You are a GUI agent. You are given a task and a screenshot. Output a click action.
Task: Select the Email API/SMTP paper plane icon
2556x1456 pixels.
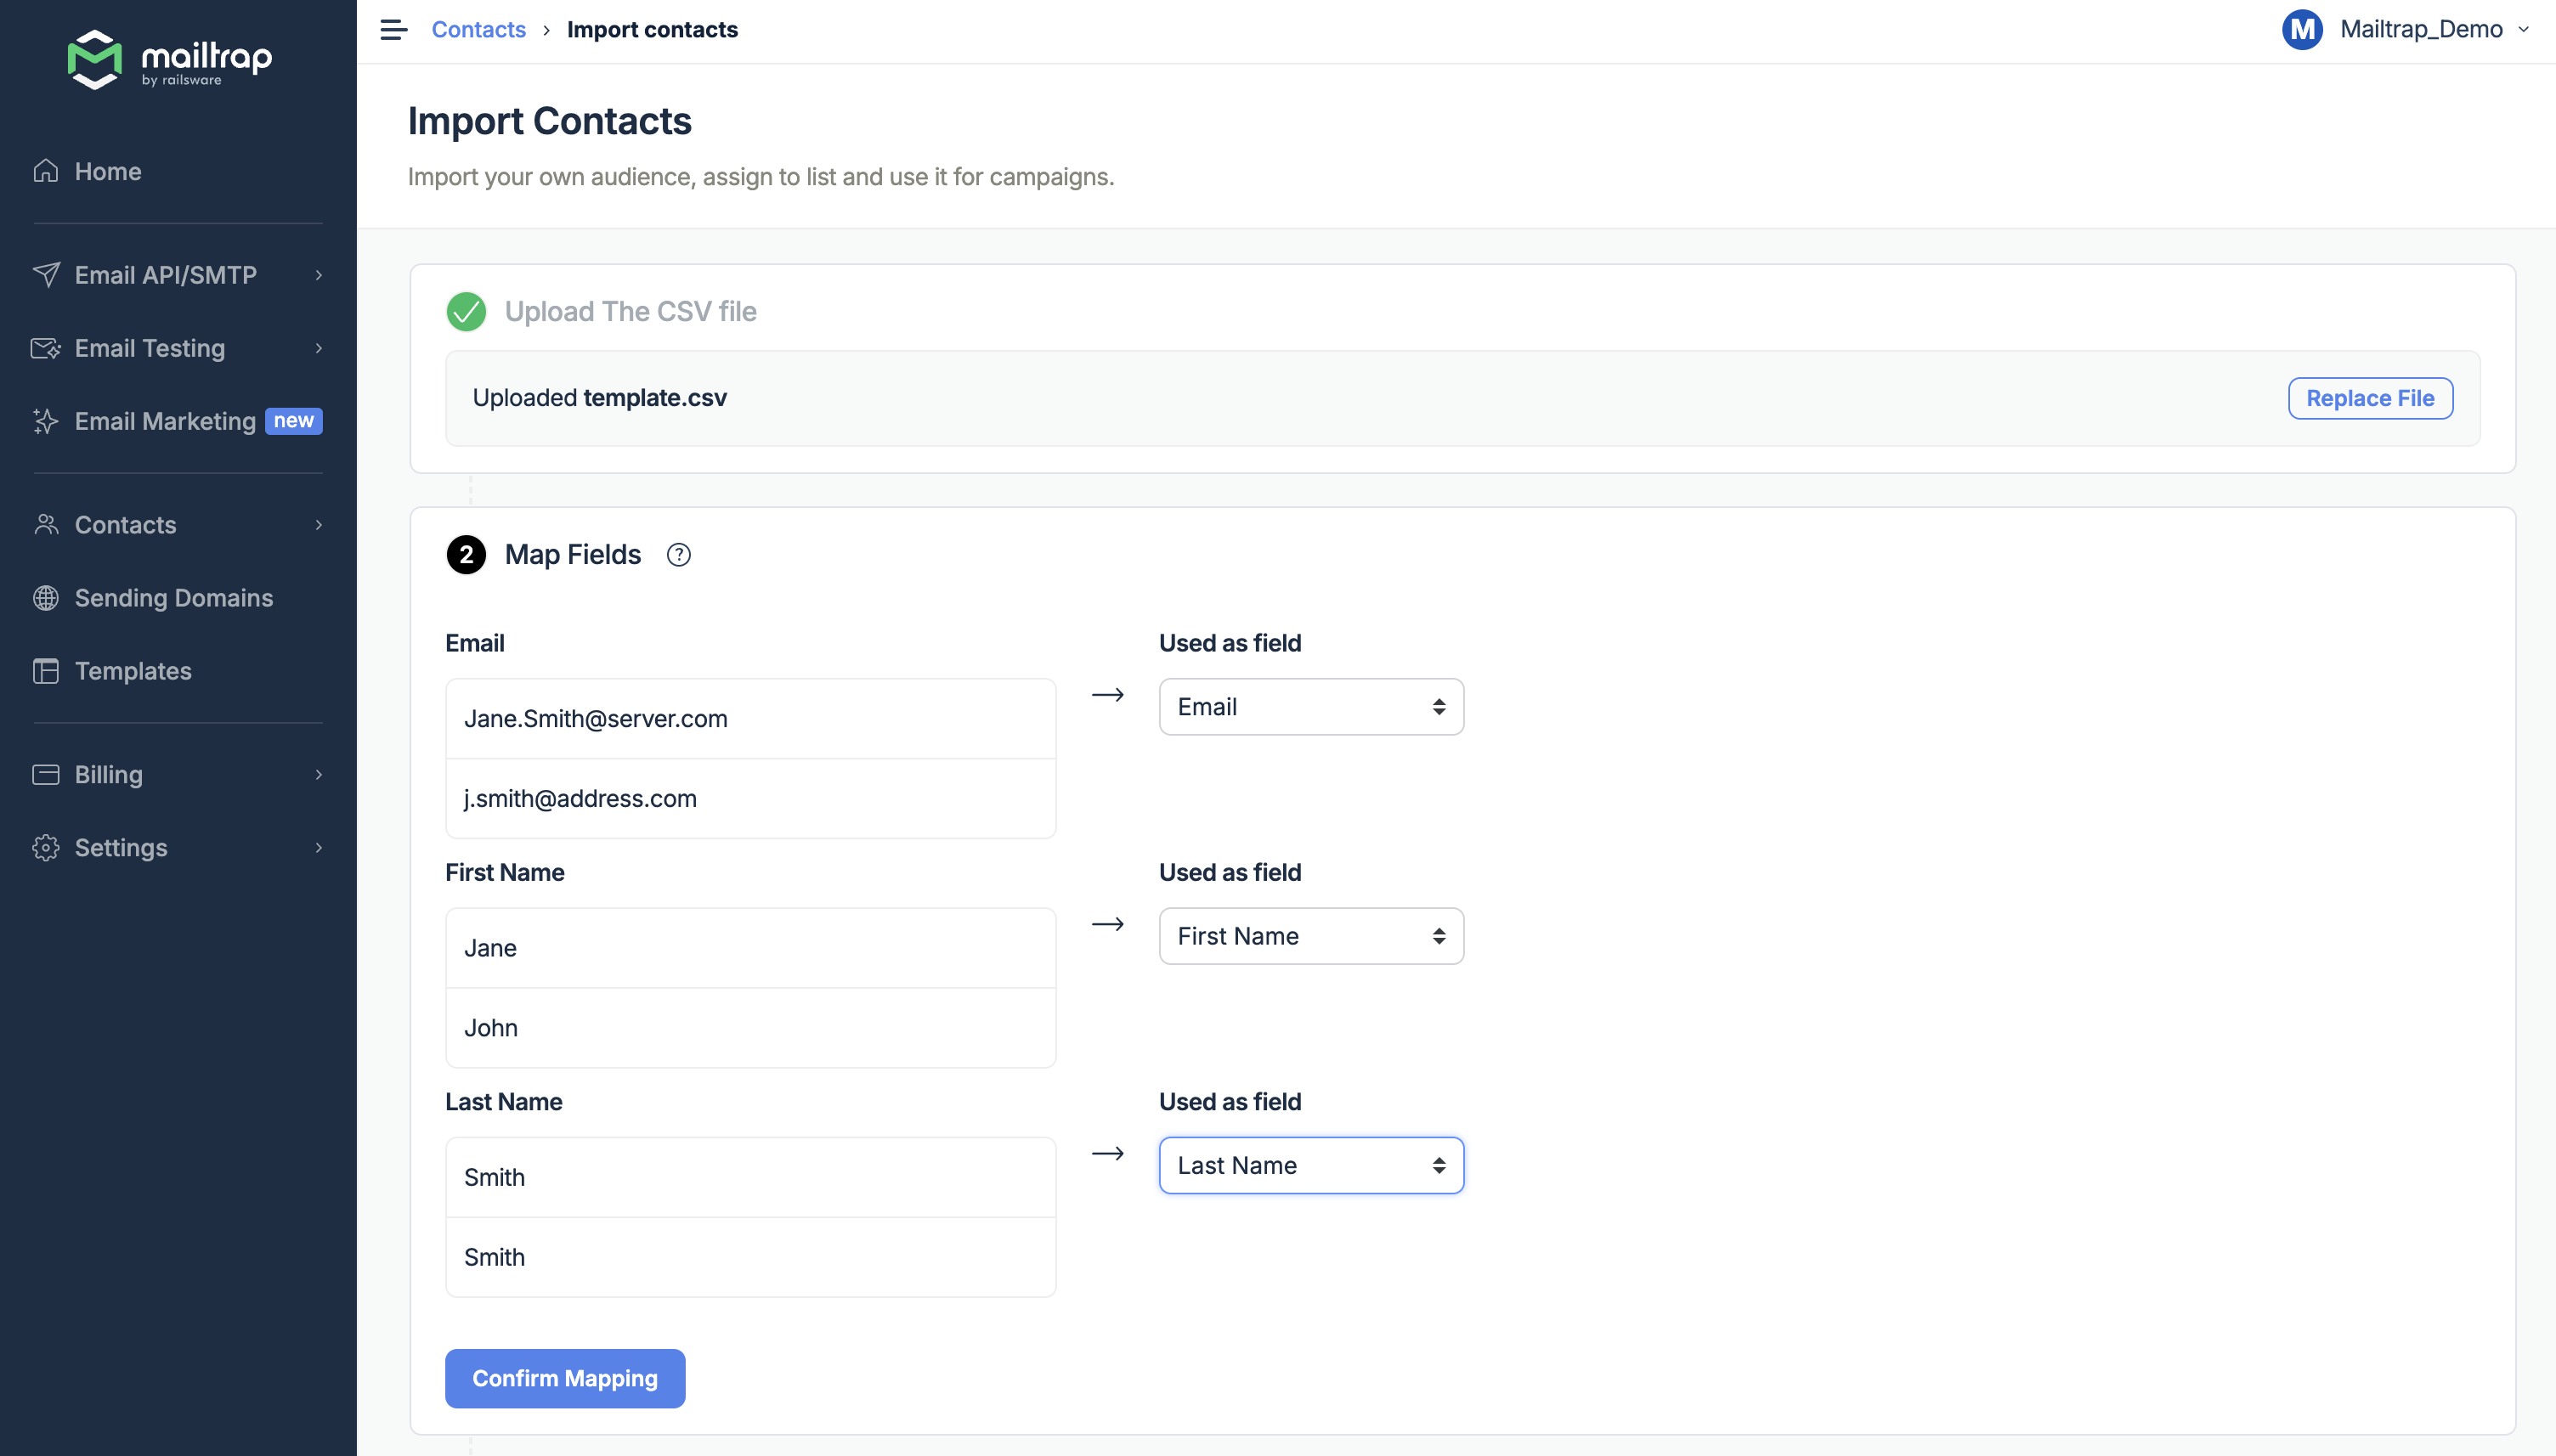(46, 274)
